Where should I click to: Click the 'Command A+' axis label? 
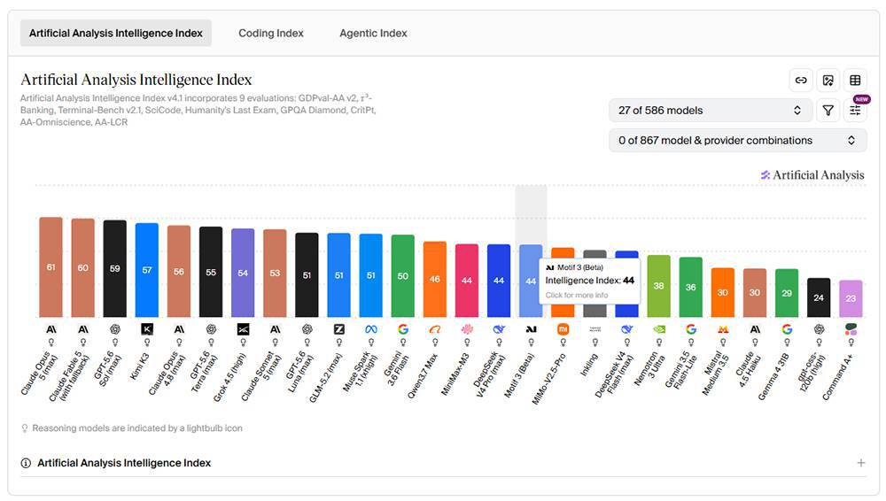838,377
